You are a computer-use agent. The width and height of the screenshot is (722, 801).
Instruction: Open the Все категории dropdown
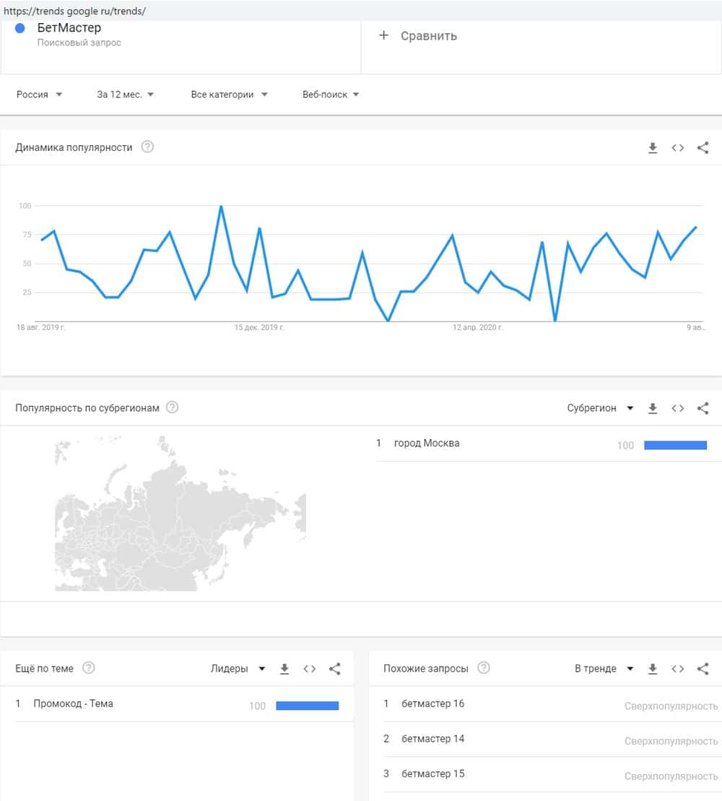pyautogui.click(x=229, y=95)
